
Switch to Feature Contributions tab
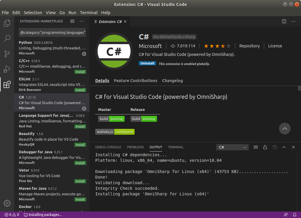click(136, 81)
